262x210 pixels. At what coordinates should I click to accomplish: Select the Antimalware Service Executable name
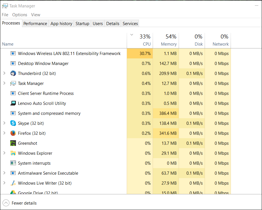coord(48,173)
